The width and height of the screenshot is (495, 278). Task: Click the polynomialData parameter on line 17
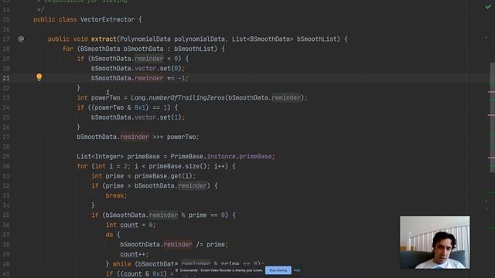point(200,39)
